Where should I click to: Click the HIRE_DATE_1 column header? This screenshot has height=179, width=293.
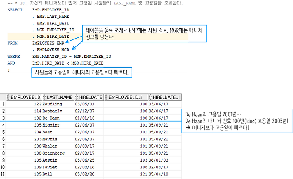pyautogui.click(x=165, y=97)
